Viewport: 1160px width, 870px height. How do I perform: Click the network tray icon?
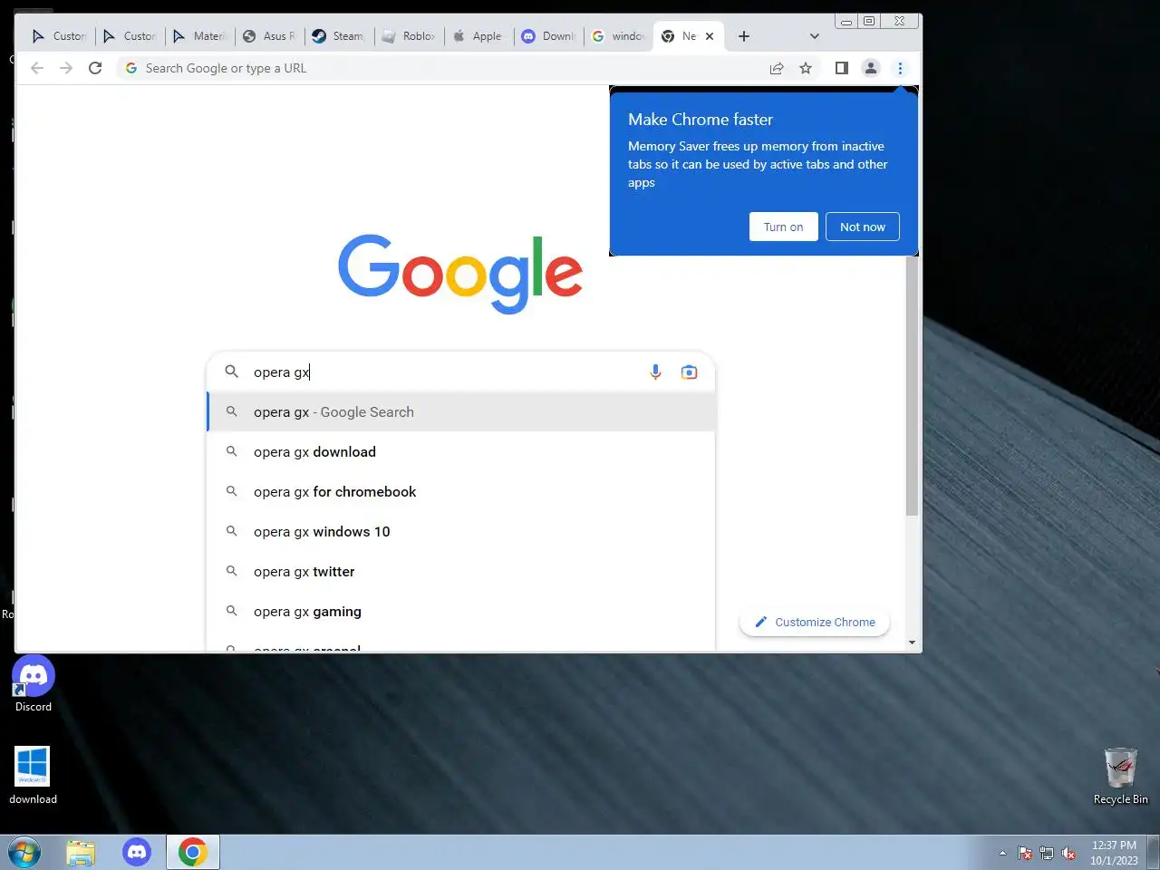pos(1047,853)
